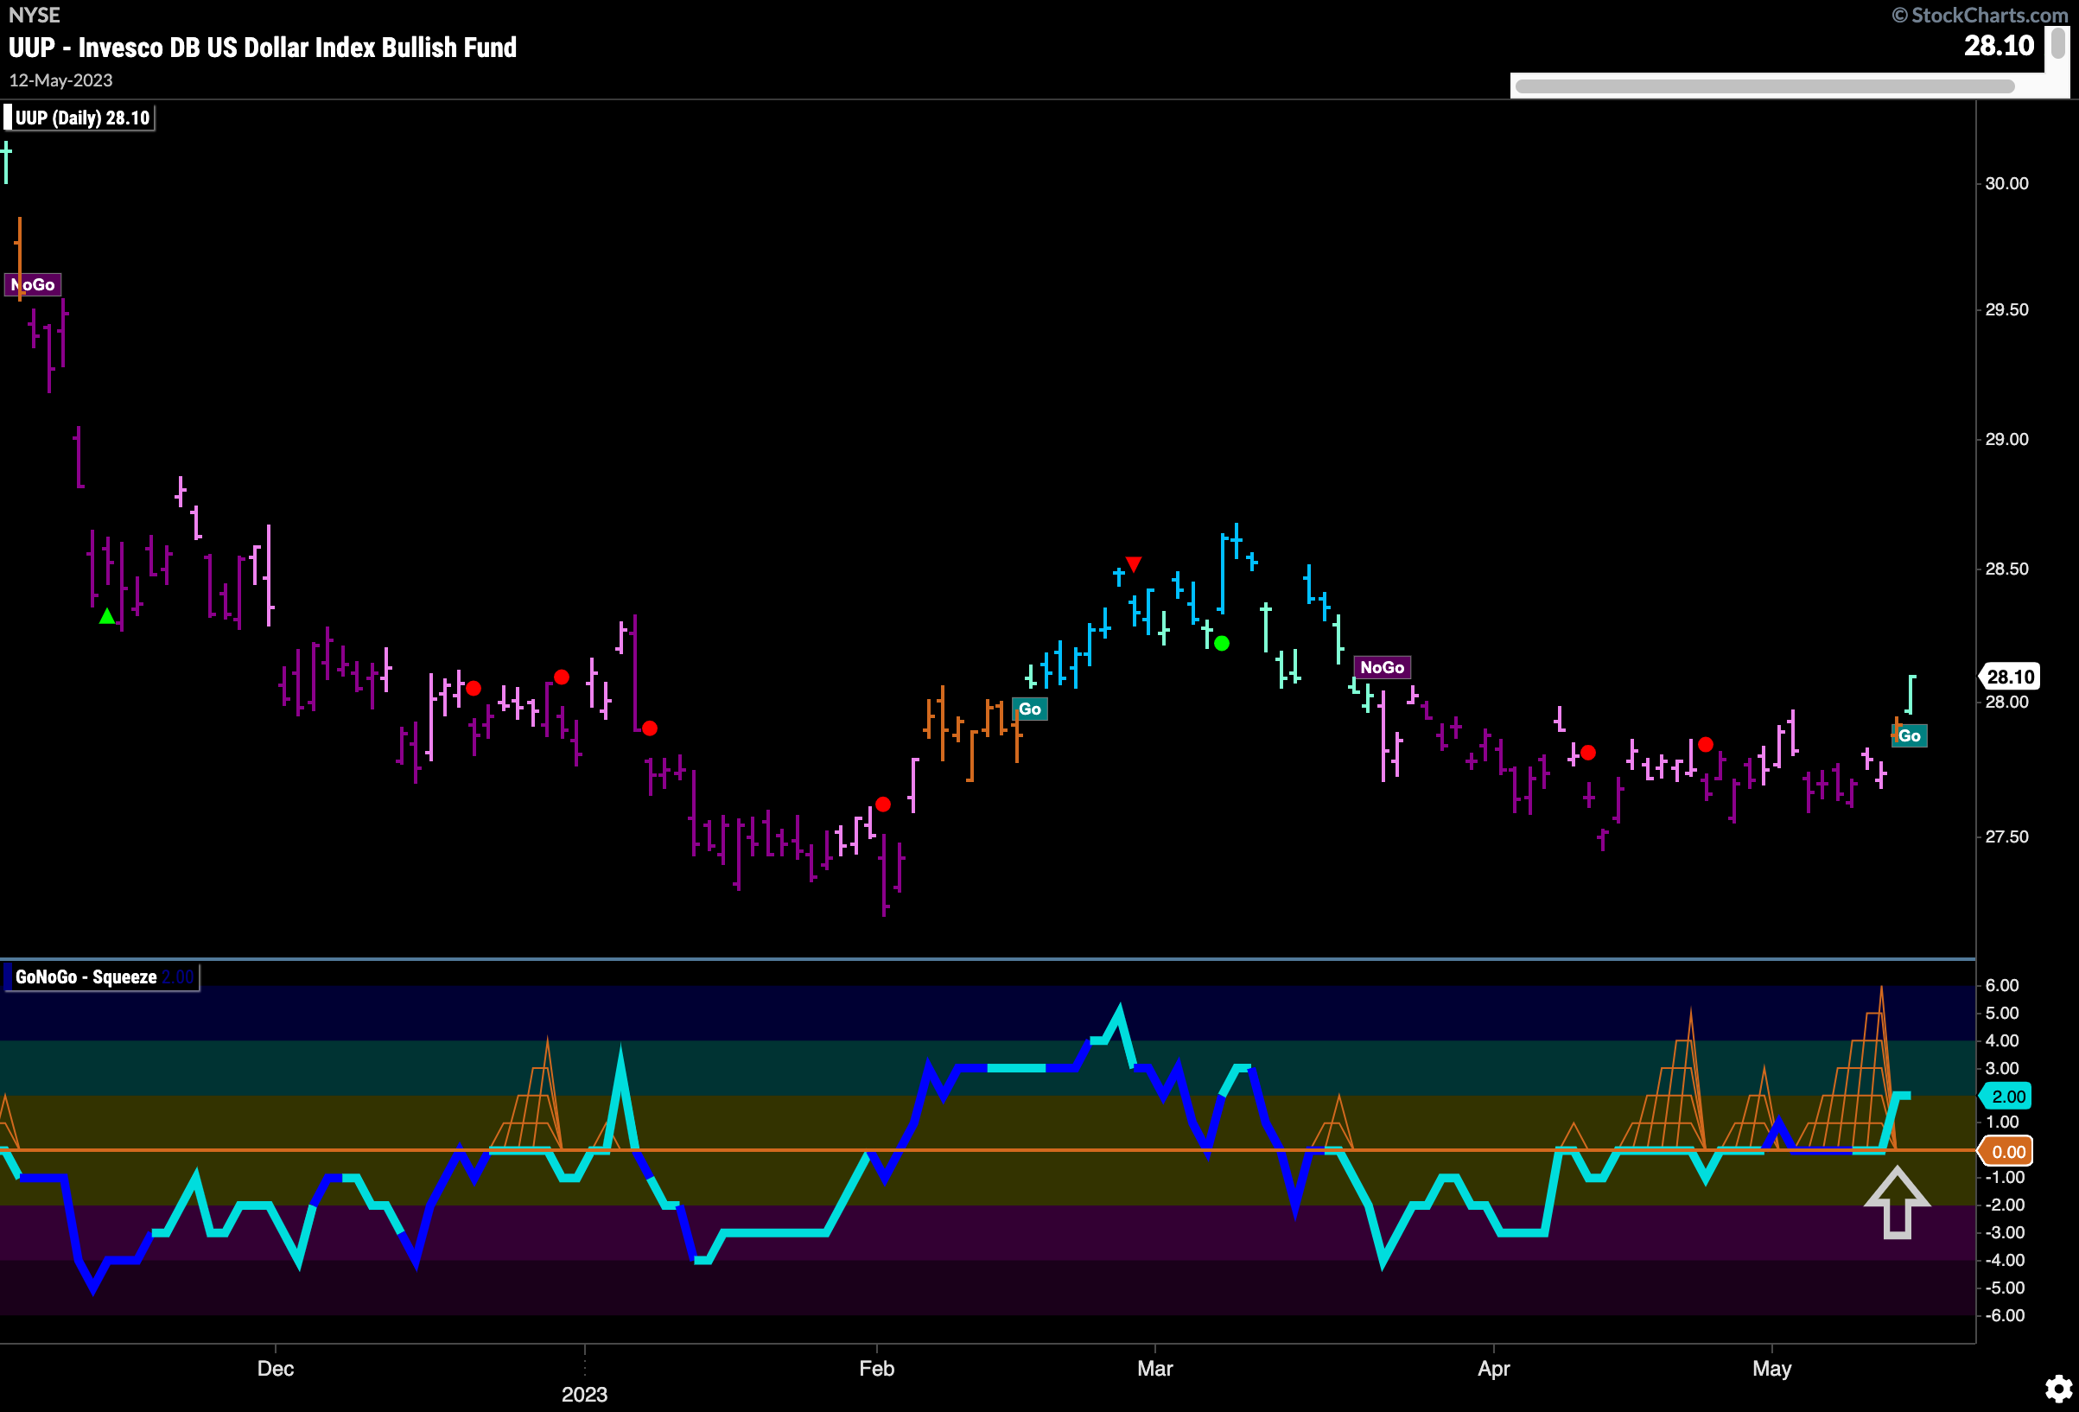
Task: Click the orange 0.00 zero-line tag
Action: 2006,1152
